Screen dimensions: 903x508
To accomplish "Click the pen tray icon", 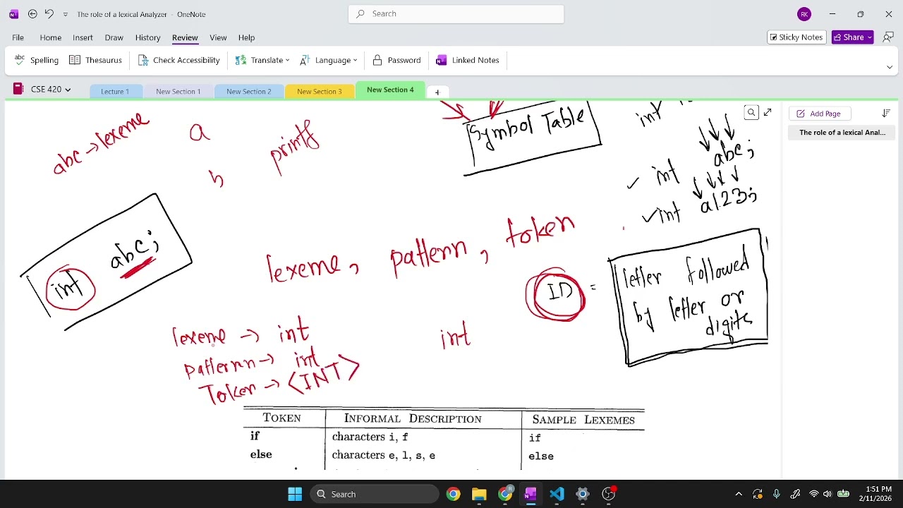I will tap(795, 494).
